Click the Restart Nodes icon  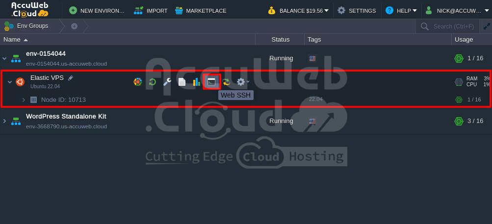click(153, 82)
